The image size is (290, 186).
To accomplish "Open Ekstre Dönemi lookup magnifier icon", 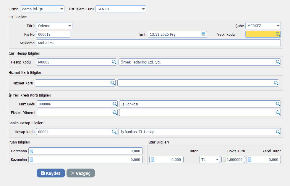I will (x=114, y=112).
